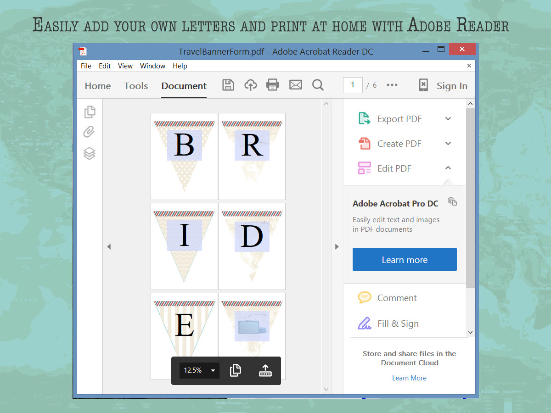Click the "Adobe Acrobat Pro DC" heading

(395, 203)
